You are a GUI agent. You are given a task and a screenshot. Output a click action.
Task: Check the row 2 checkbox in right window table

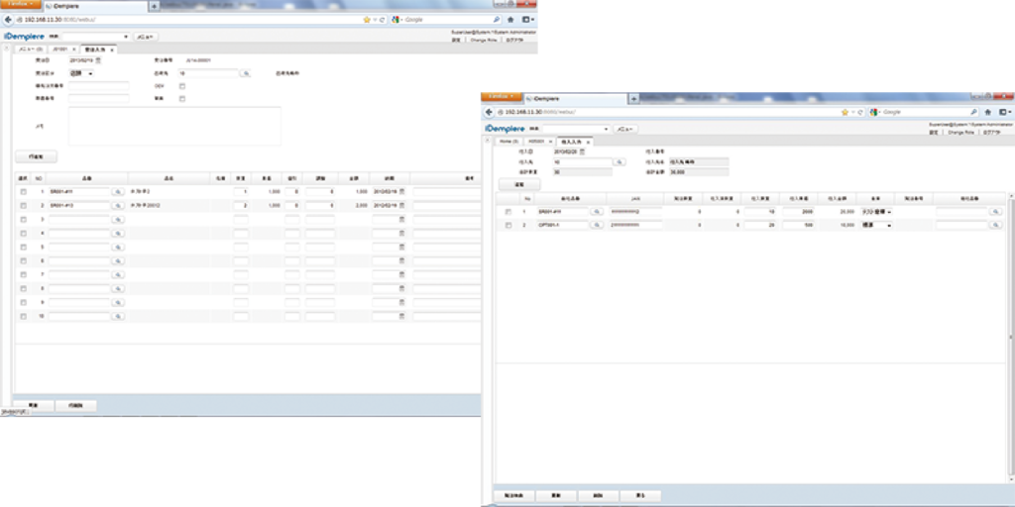tap(507, 226)
